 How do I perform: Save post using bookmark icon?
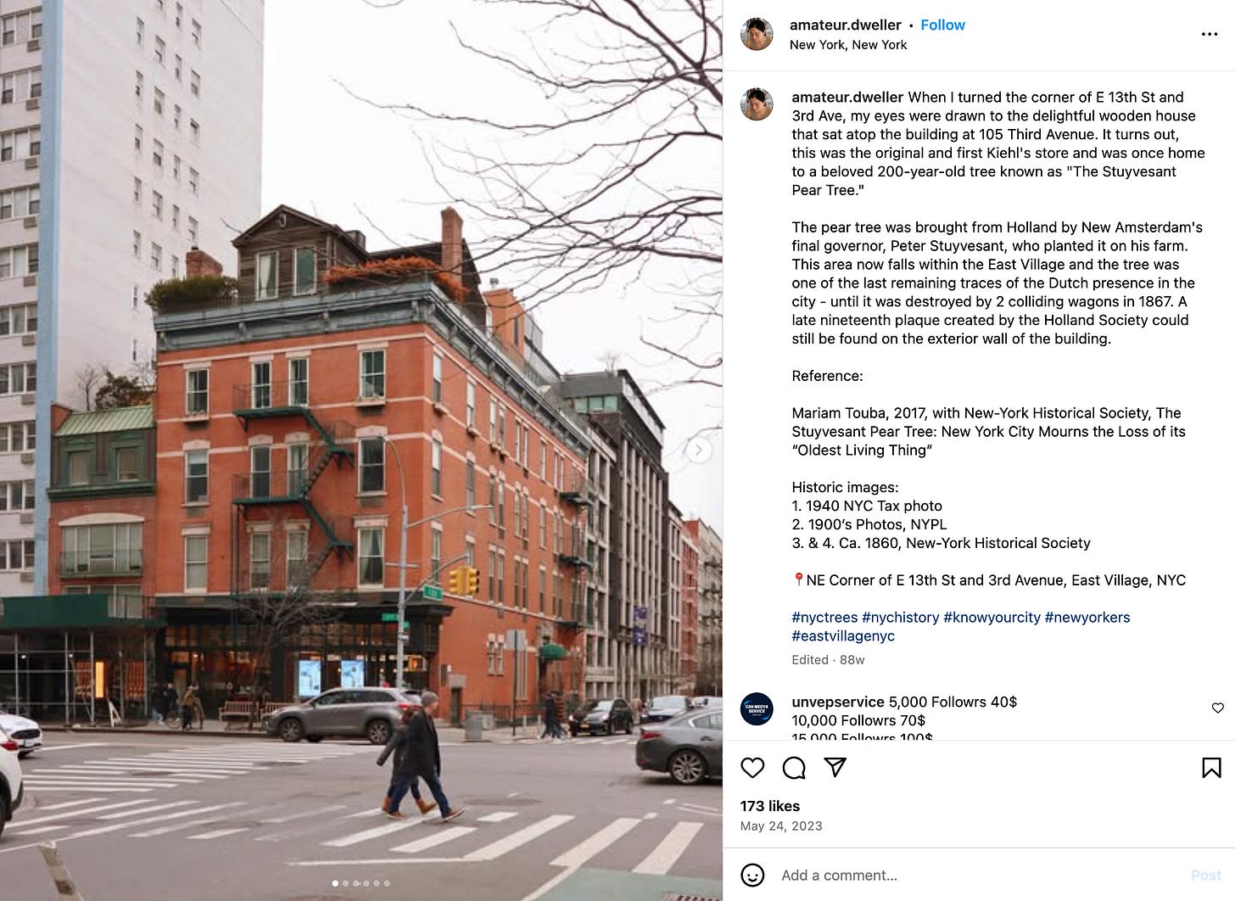[x=1211, y=768]
